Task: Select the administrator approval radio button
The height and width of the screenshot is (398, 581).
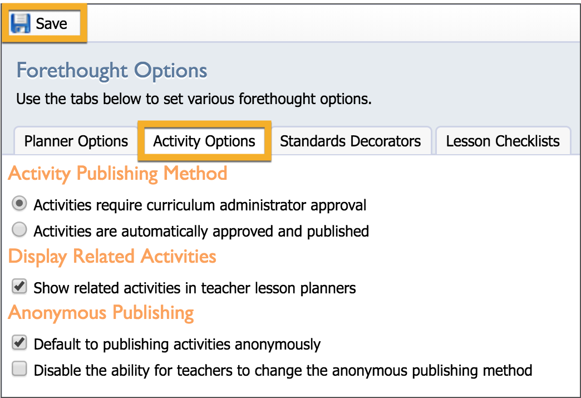Action: click(x=19, y=203)
